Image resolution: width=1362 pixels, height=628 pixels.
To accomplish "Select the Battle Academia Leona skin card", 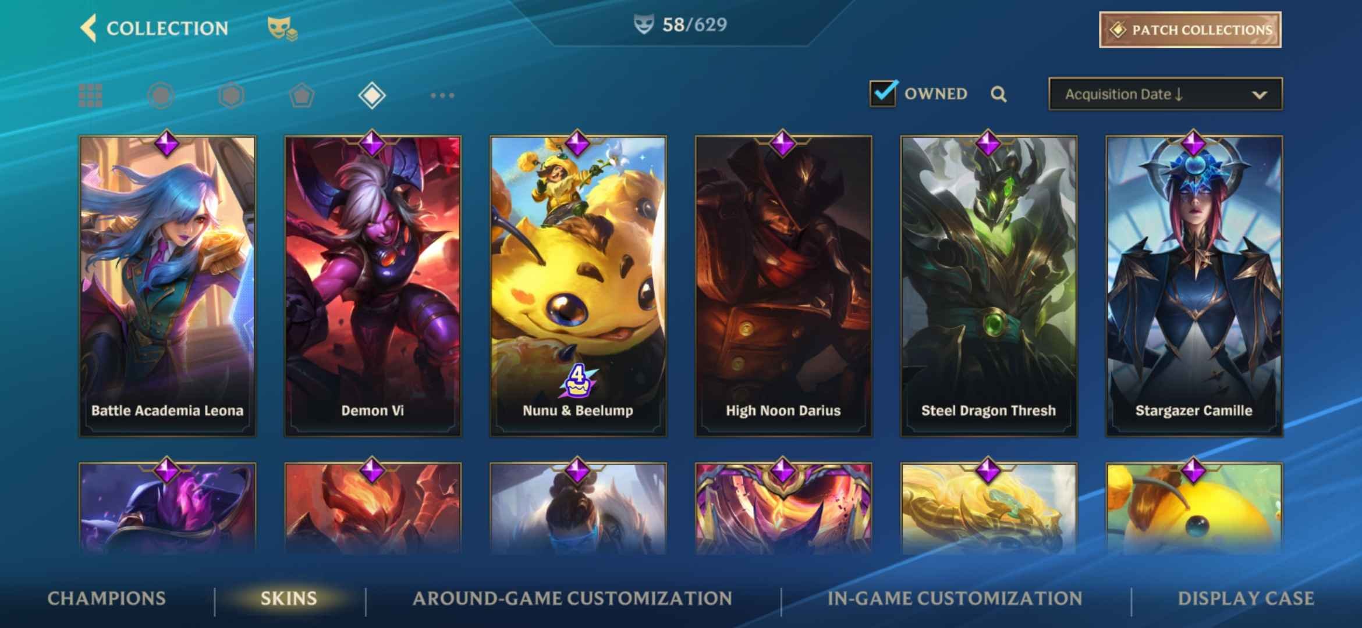I will coord(168,286).
